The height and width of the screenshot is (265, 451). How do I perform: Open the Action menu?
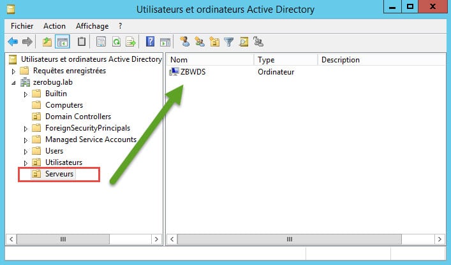[54, 26]
